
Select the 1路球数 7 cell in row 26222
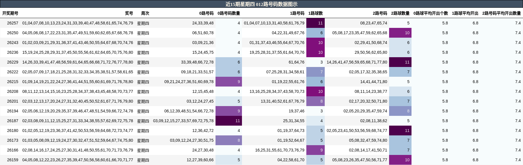point(316,72)
